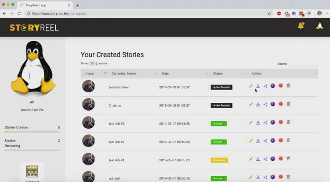Click the Success badge for test Adi #3
The width and height of the screenshot is (330, 182).
coord(219,124)
